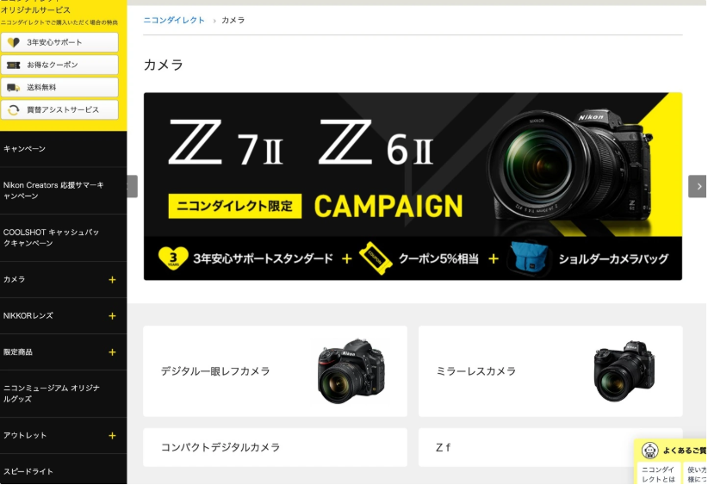Open the キャンペーン sidebar menu item
This screenshot has height=485, width=708.
63,149
